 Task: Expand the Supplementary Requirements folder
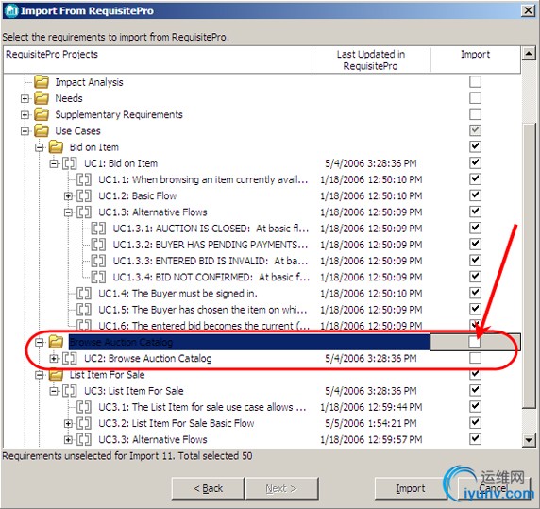coord(25,114)
